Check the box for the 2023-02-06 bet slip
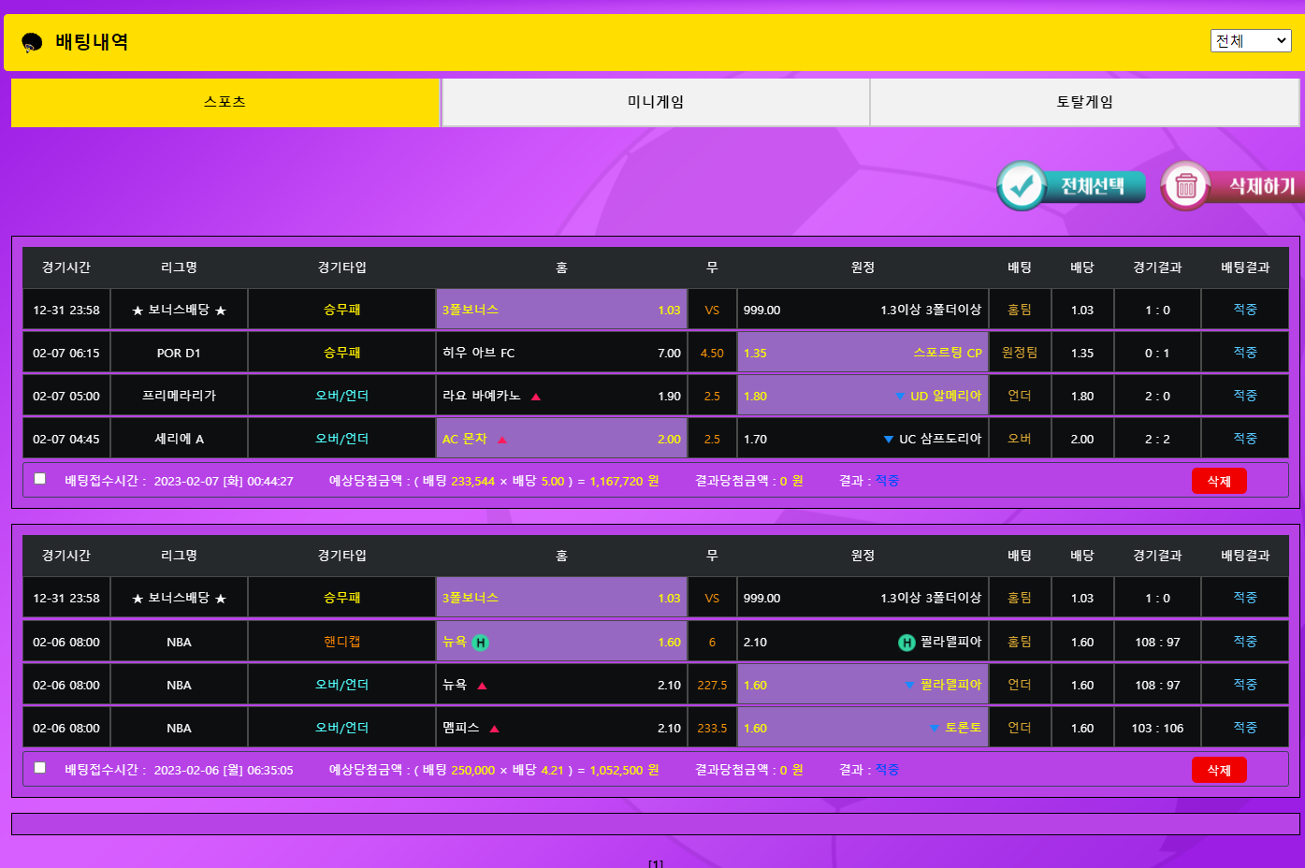The width and height of the screenshot is (1305, 868). [x=40, y=768]
